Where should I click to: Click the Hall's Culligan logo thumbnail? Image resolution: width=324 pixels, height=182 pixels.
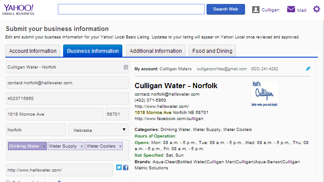click(265, 94)
